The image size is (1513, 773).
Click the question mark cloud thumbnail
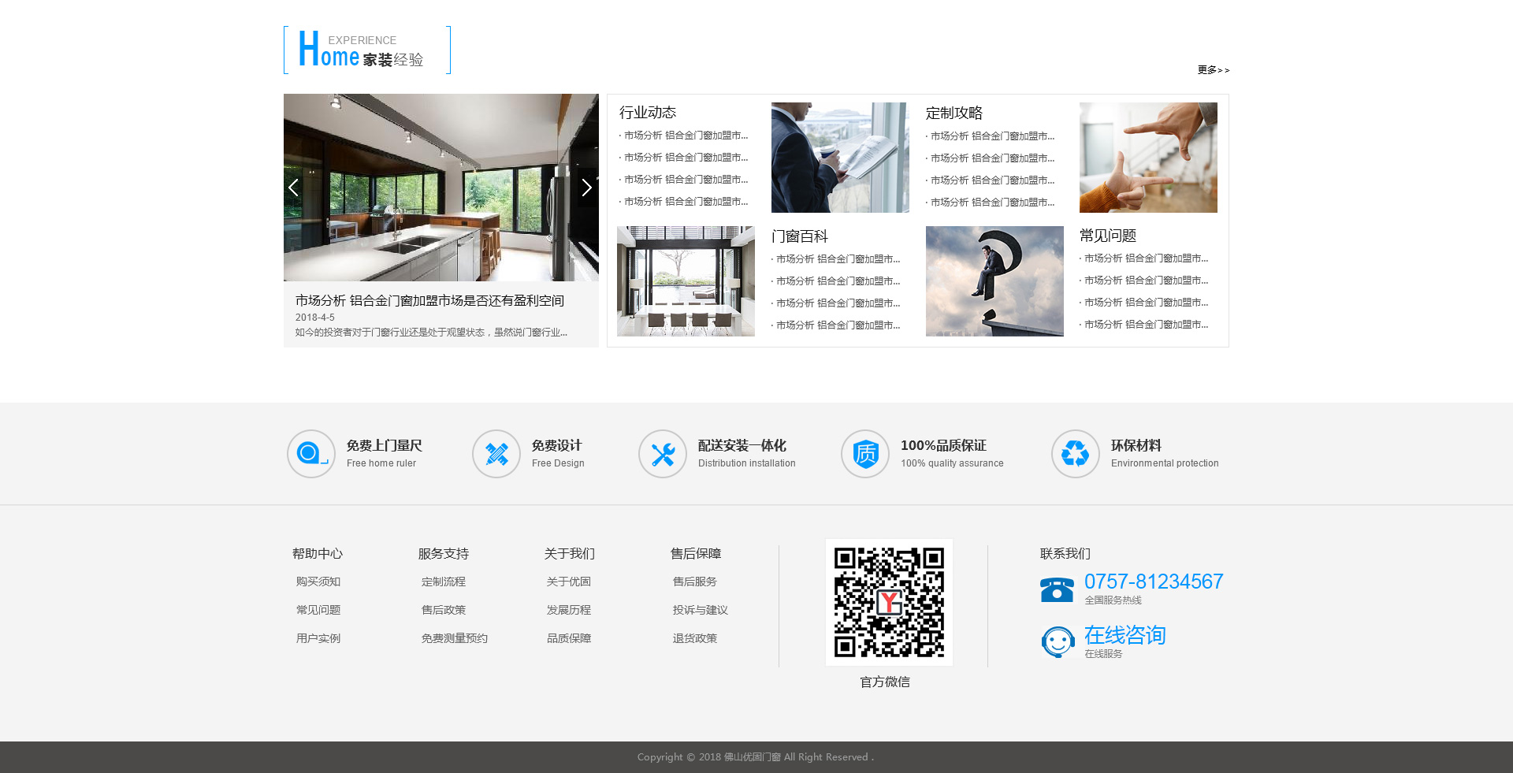pos(994,281)
